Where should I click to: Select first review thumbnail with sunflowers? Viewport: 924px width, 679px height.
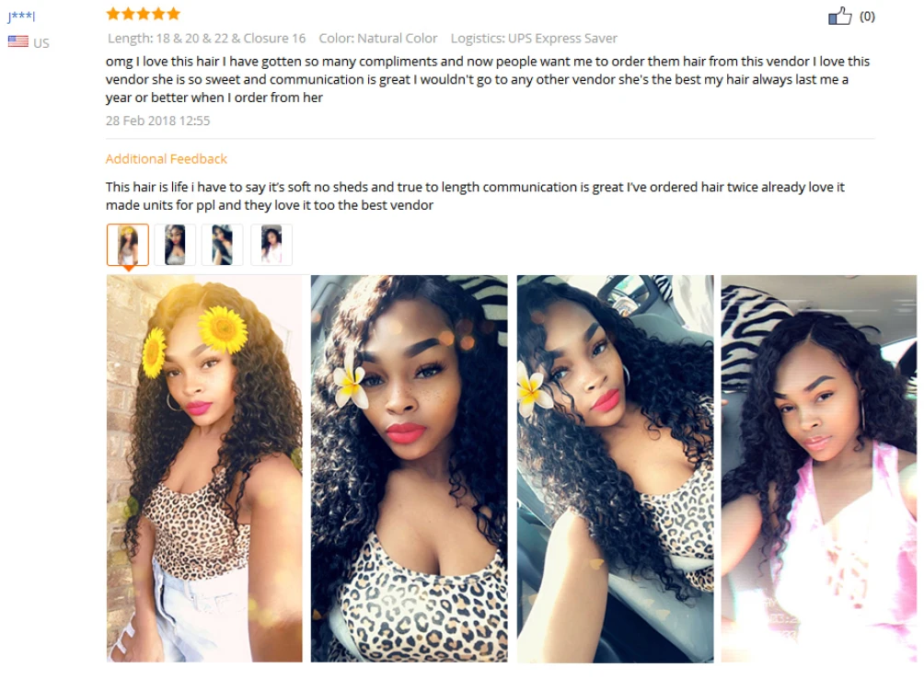(127, 245)
